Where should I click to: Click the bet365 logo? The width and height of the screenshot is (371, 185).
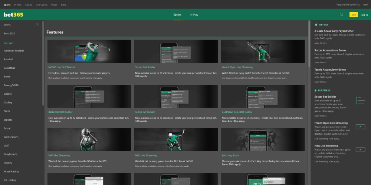click(13, 15)
